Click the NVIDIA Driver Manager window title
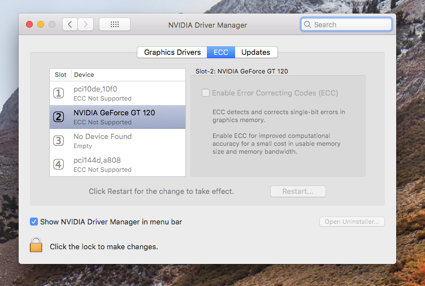 pyautogui.click(x=207, y=25)
